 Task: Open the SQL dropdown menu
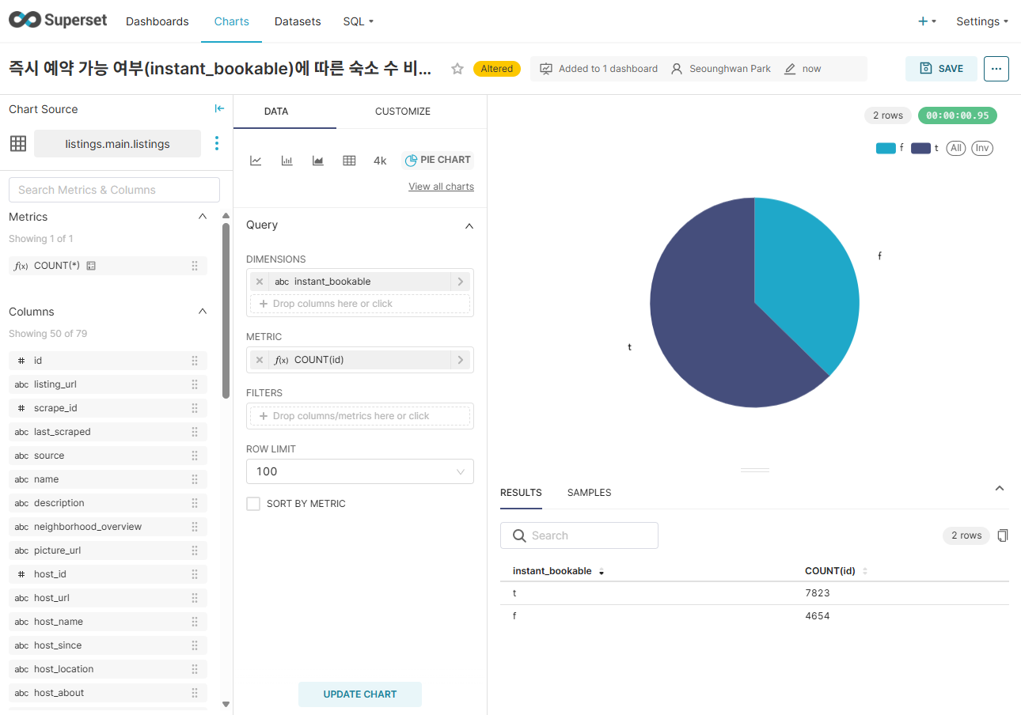tap(359, 21)
